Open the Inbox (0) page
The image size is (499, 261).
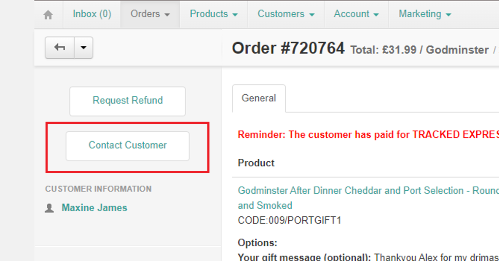point(92,14)
